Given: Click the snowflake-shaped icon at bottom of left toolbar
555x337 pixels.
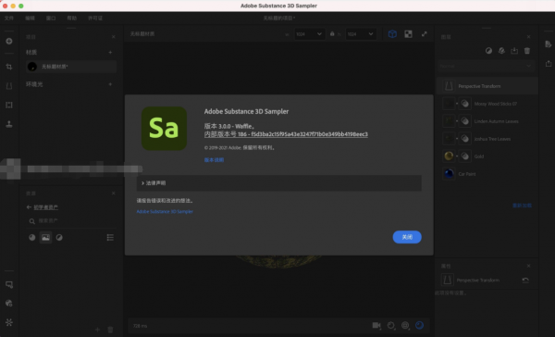Looking at the screenshot, I should pos(9,322).
